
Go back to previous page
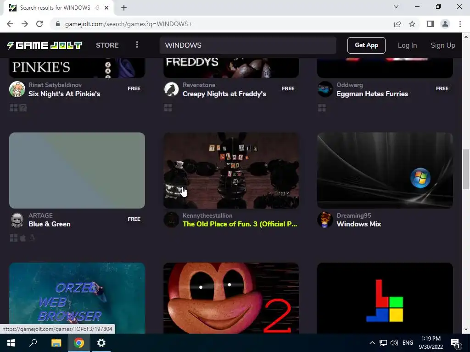[x=10, y=24]
